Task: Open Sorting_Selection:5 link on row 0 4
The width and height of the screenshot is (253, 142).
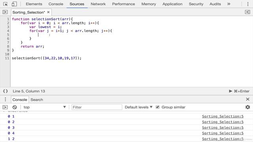Action: coord(223,133)
